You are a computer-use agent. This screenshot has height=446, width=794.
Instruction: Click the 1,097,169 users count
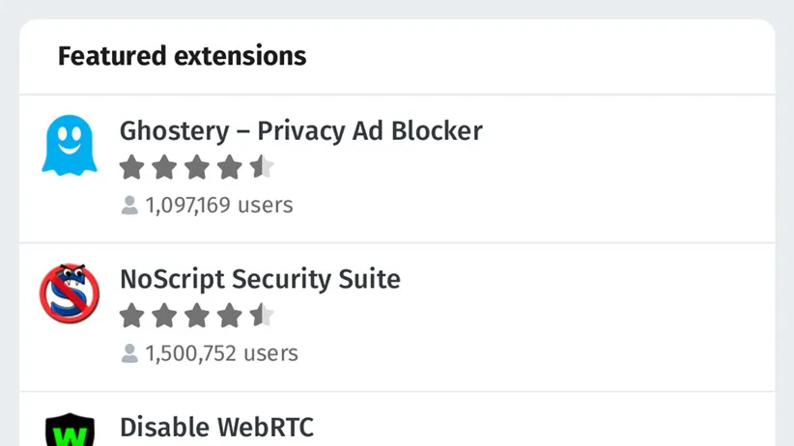click(x=219, y=206)
